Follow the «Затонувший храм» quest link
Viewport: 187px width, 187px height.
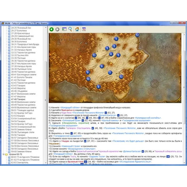tap(71, 120)
